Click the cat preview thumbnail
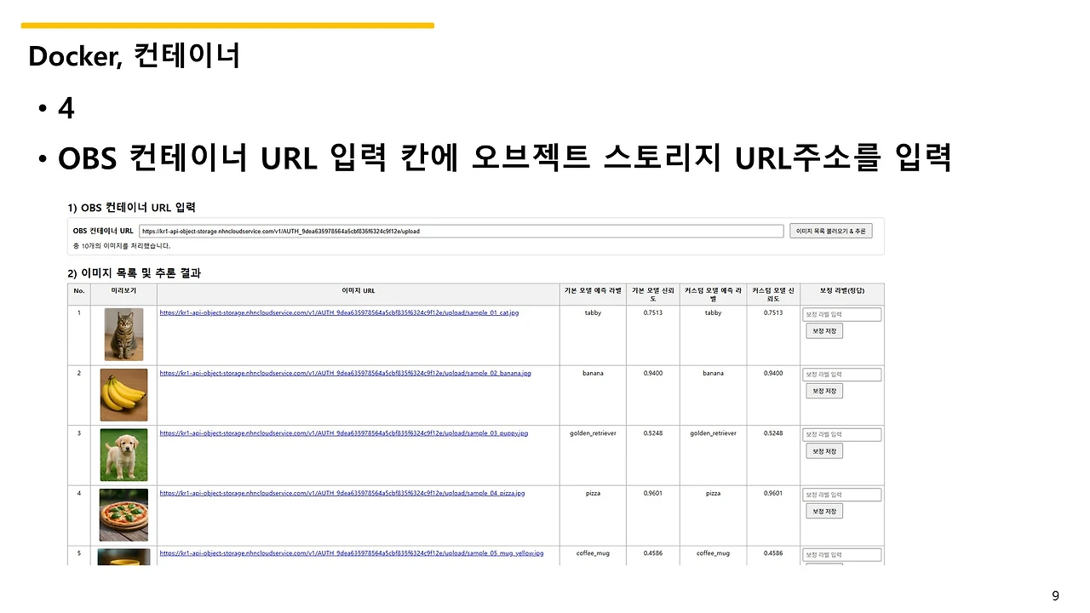 123,334
